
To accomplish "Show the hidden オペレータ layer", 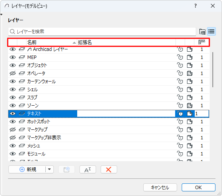I will pyautogui.click(x=13, y=73).
